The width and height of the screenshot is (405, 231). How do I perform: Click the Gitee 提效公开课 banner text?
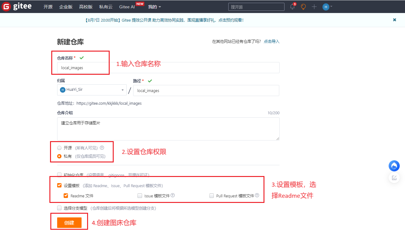click(x=164, y=20)
